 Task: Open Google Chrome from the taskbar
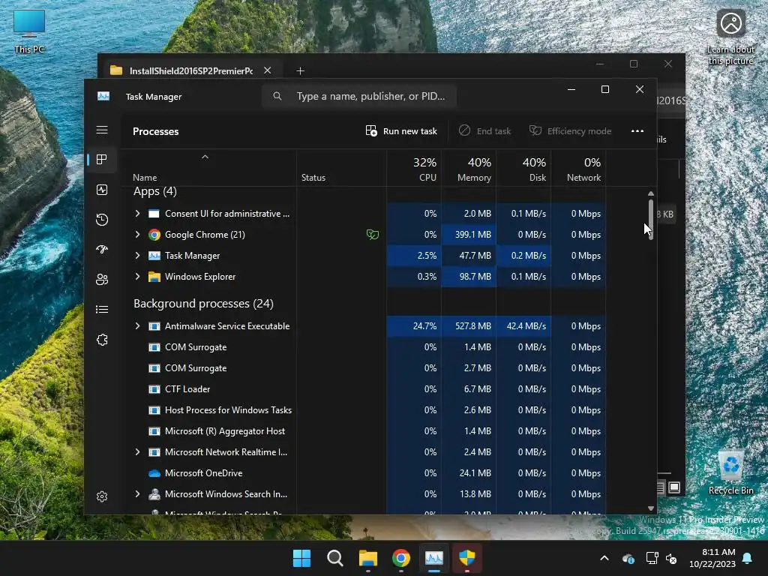(x=401, y=558)
